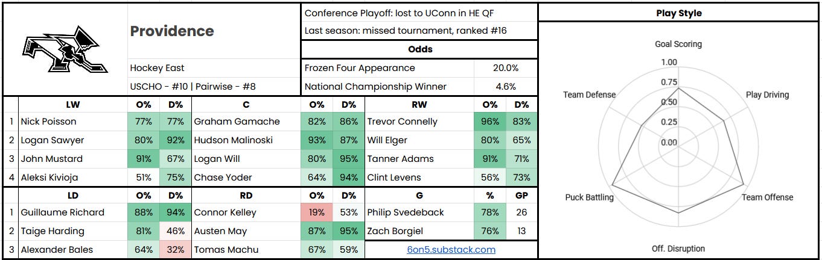
Task: Select Alexander Bales' 32% defense cell
Action: coord(175,250)
